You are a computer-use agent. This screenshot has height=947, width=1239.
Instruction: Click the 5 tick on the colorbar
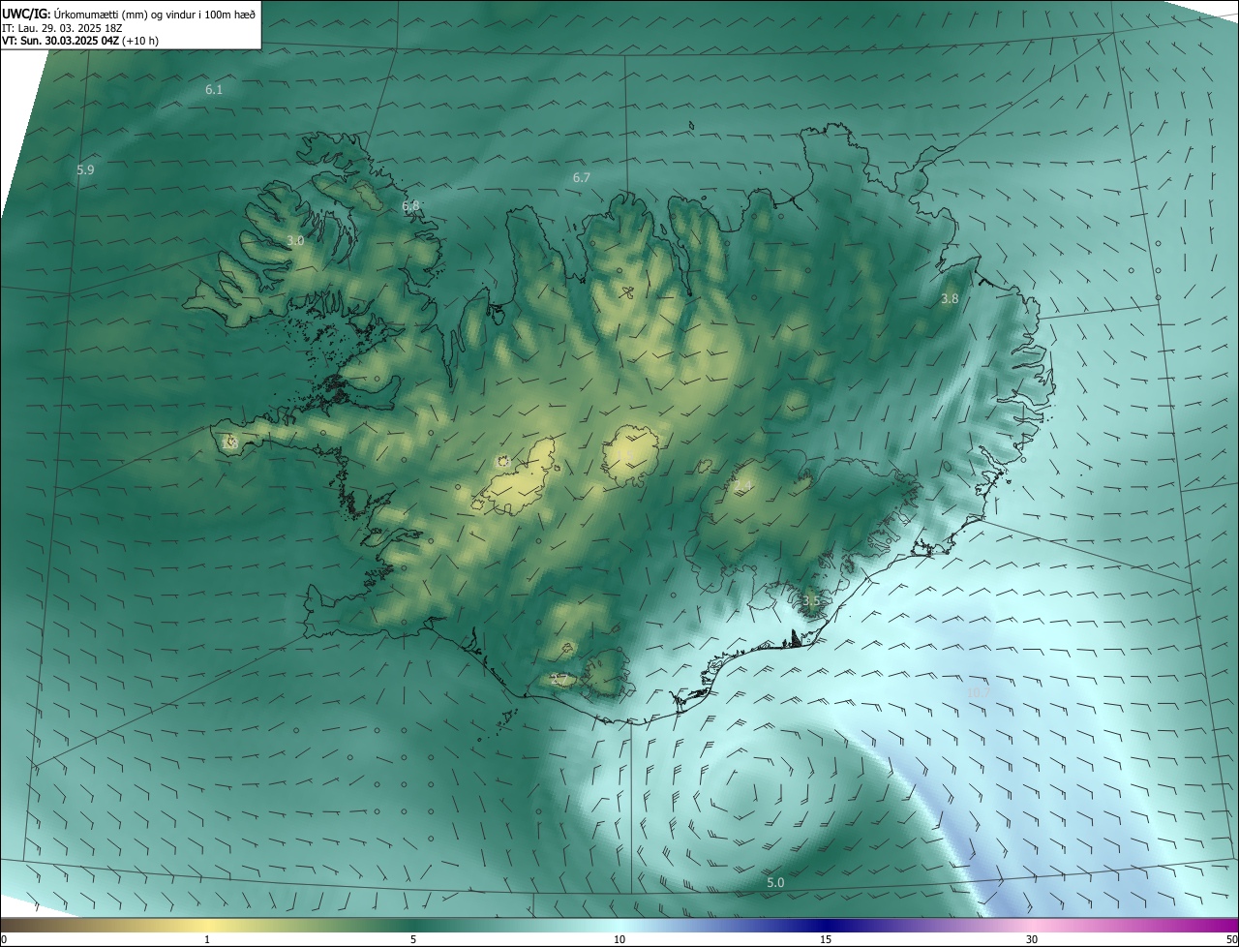[413, 939]
